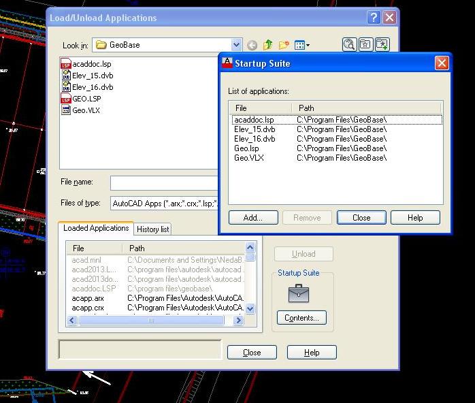This screenshot has width=475, height=403.
Task: Click horizontal scrollbar thumb in Loaded Applications
Action: pyautogui.click(x=151, y=320)
